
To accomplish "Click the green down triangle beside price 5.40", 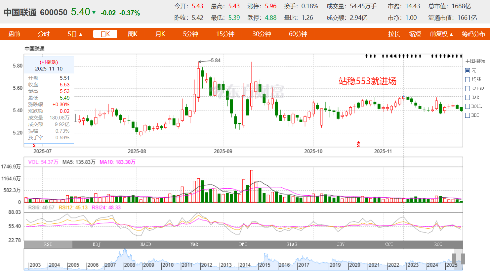I will (94, 13).
